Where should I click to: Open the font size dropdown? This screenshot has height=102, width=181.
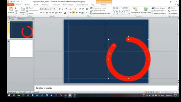(57, 9)
